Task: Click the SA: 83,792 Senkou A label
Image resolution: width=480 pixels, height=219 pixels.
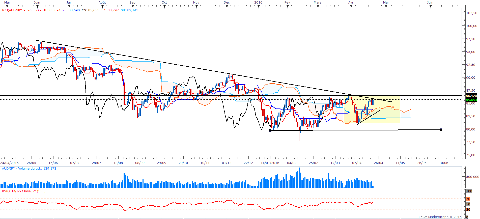Action: [x=110, y=10]
